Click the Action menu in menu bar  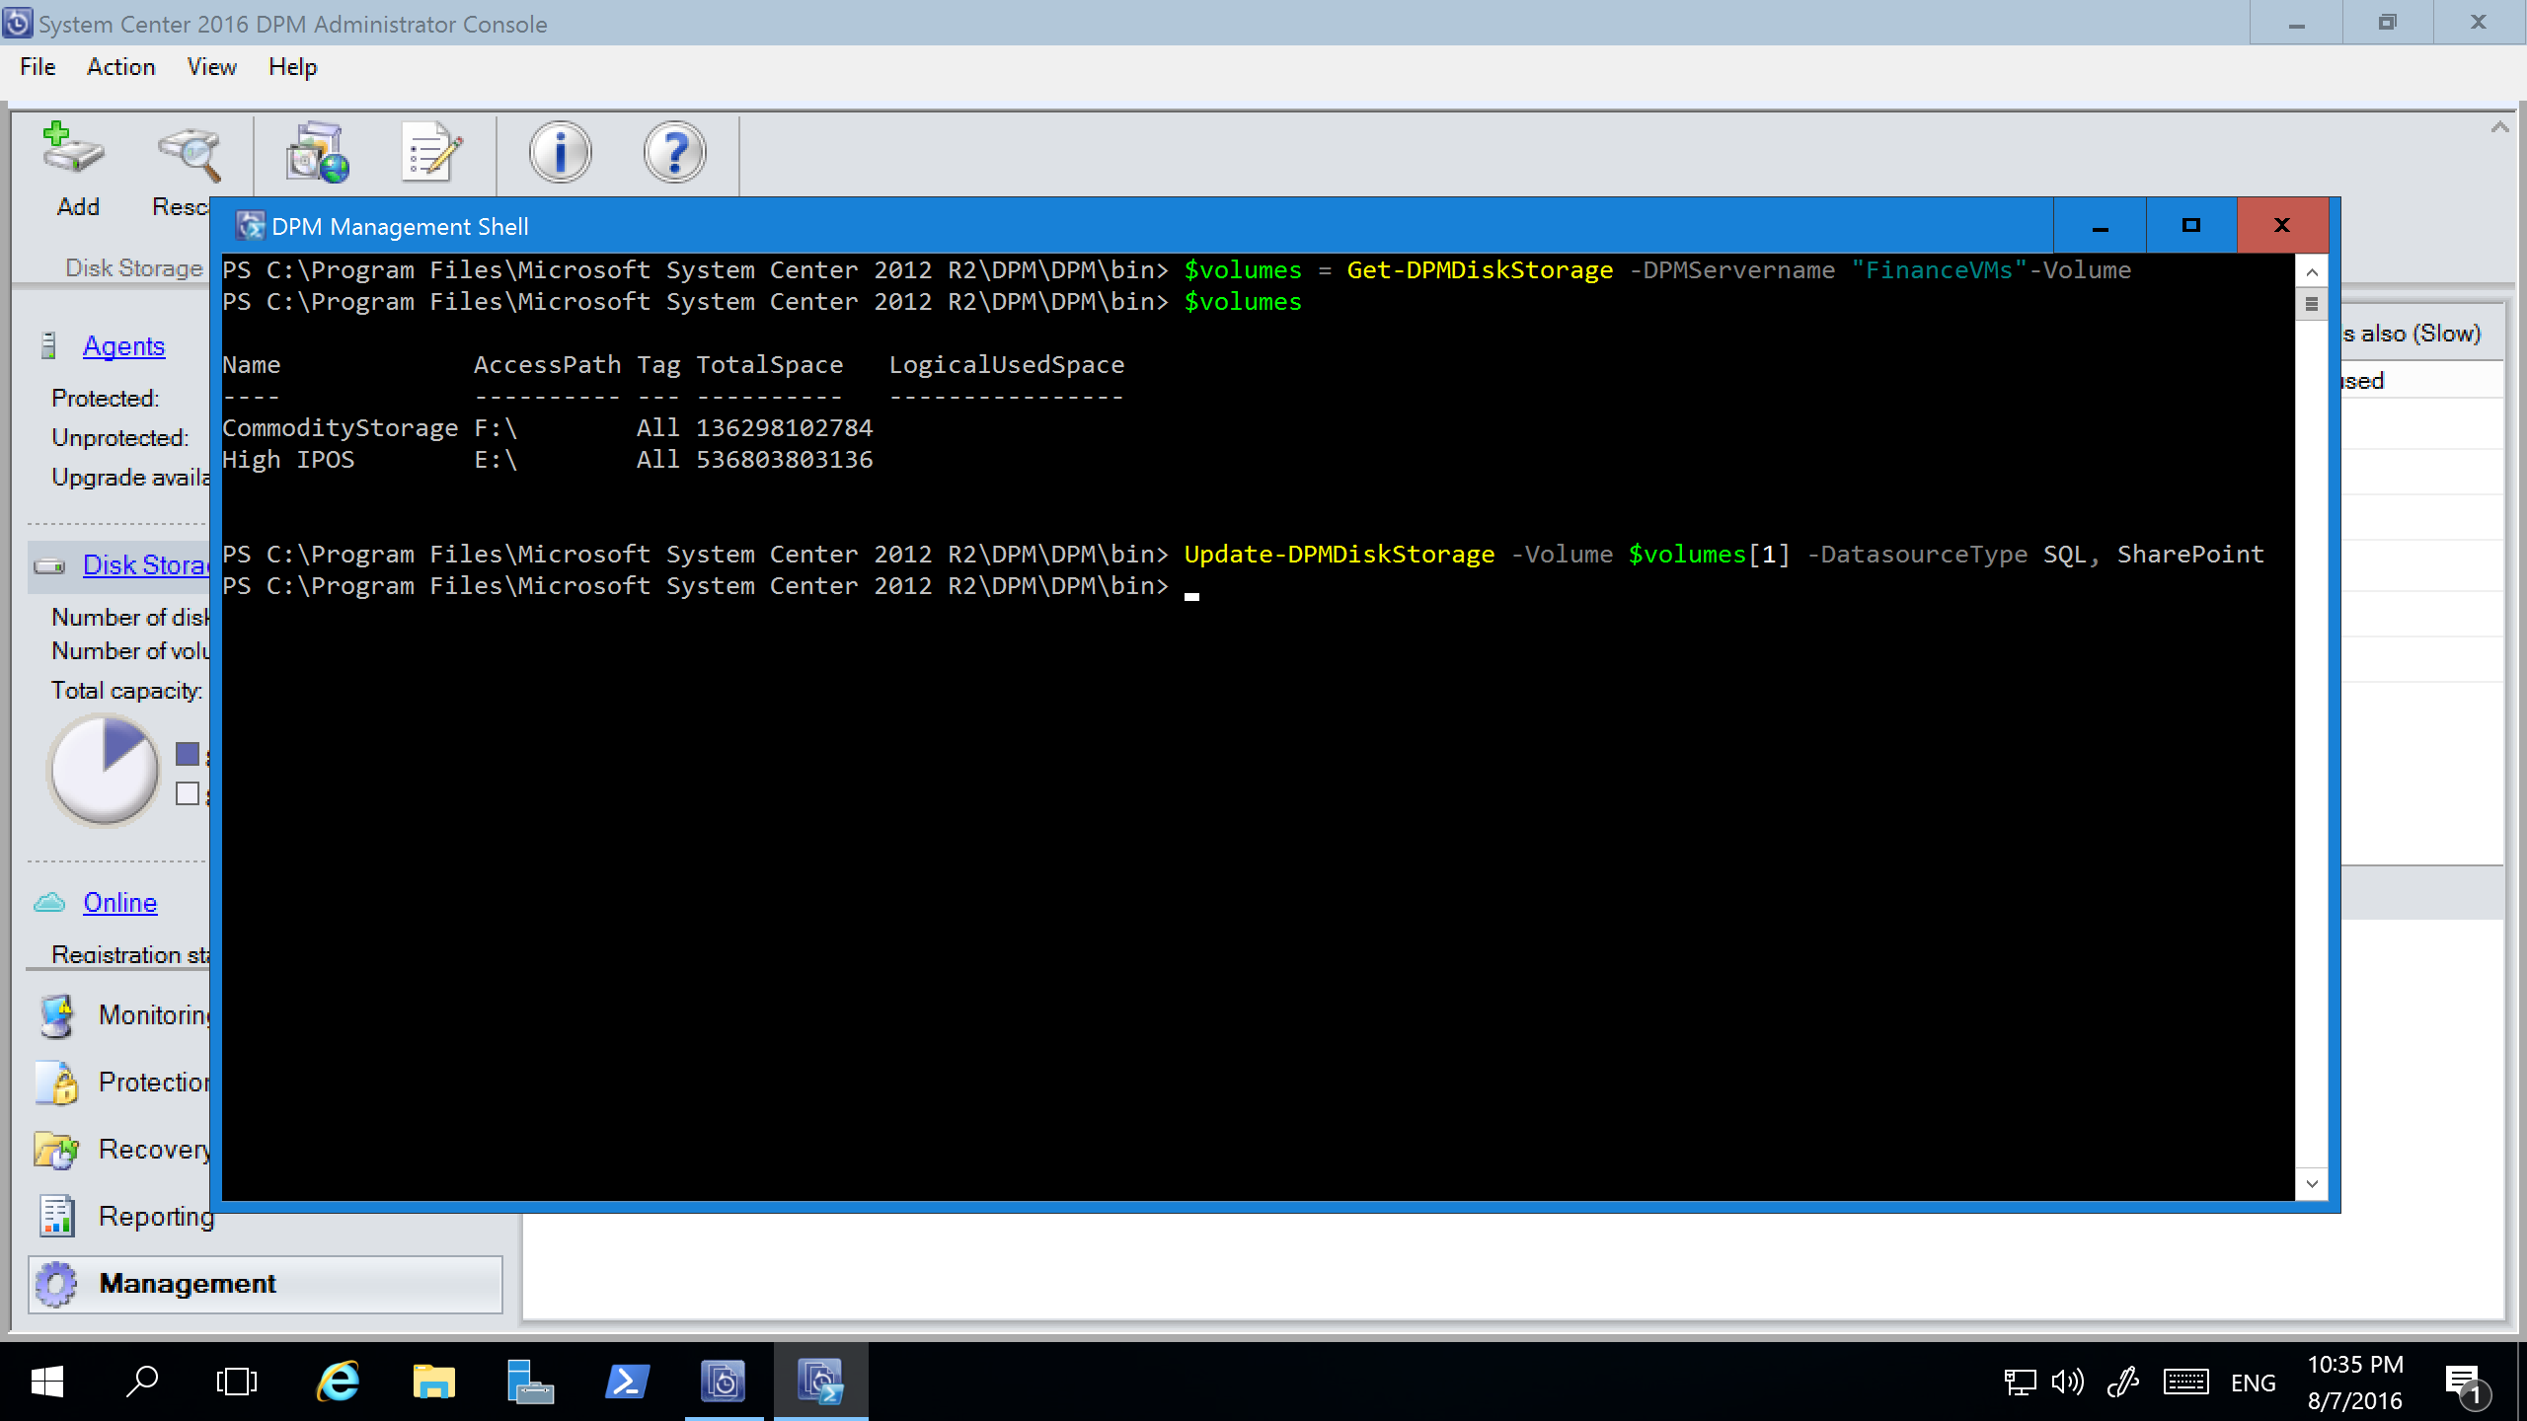click(119, 66)
